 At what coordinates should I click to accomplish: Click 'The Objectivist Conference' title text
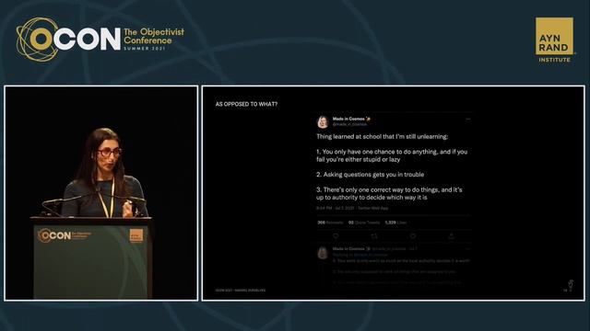click(x=154, y=36)
